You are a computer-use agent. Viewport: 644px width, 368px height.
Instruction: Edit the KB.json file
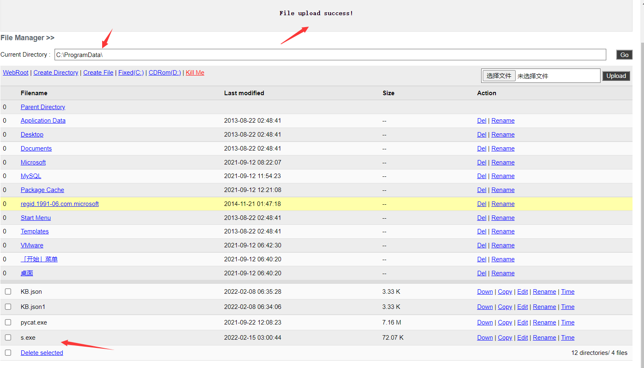click(x=523, y=292)
